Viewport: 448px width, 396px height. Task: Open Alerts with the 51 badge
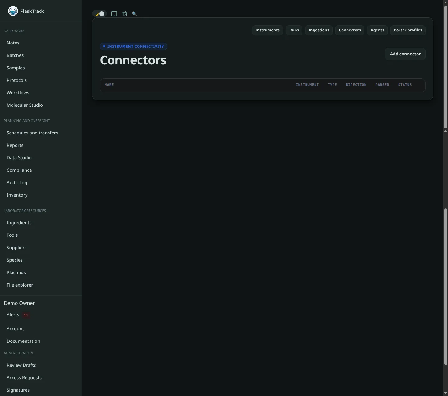41,315
